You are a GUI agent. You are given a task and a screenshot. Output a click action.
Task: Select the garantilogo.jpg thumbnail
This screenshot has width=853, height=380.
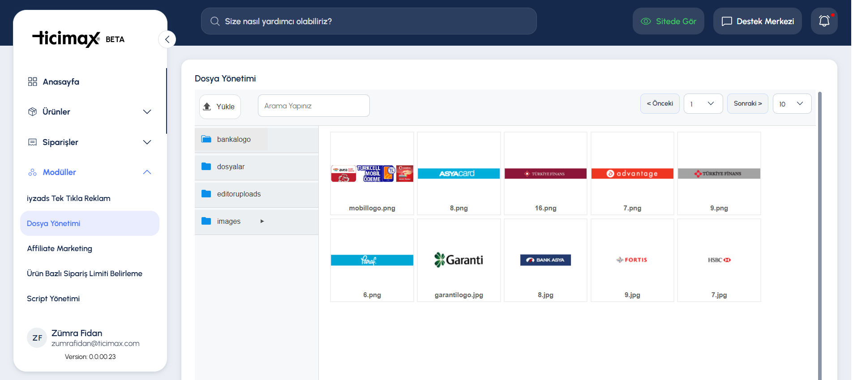coord(459,260)
